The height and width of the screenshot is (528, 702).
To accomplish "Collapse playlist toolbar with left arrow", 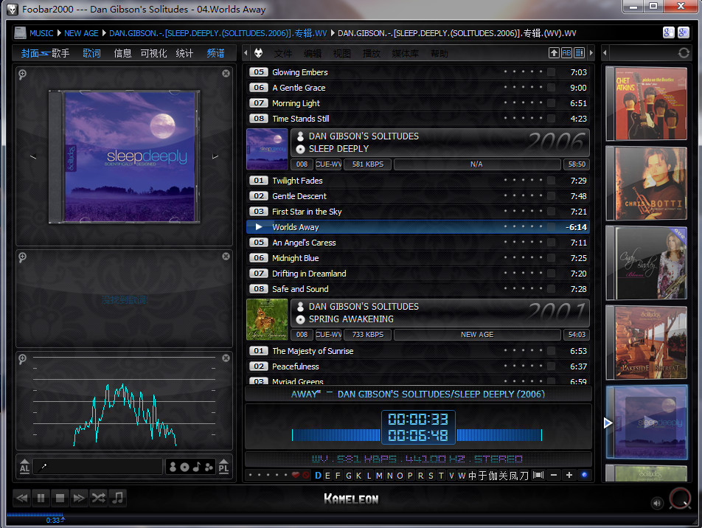I will pyautogui.click(x=246, y=53).
